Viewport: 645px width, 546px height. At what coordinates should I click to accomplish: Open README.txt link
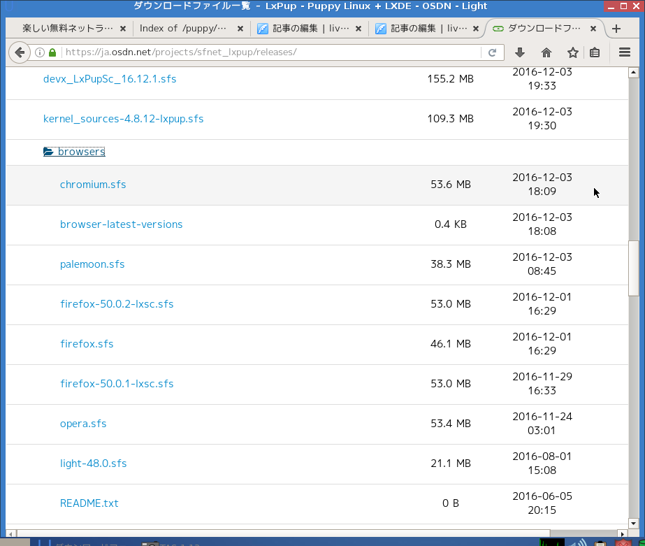tap(89, 503)
